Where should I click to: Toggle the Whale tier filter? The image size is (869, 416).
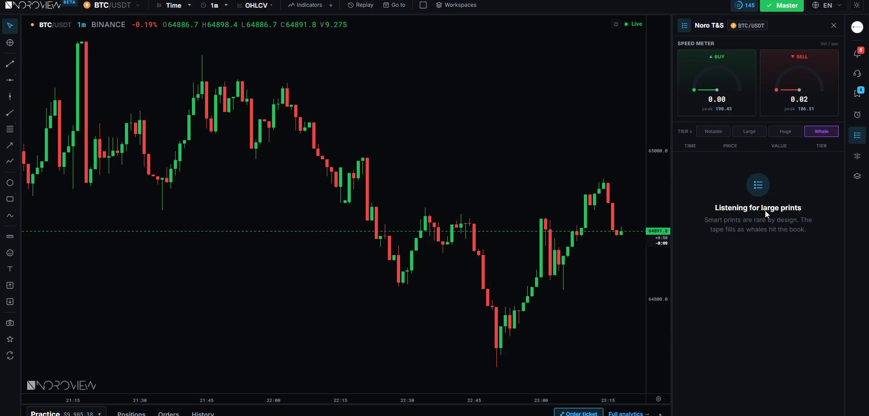tap(821, 132)
